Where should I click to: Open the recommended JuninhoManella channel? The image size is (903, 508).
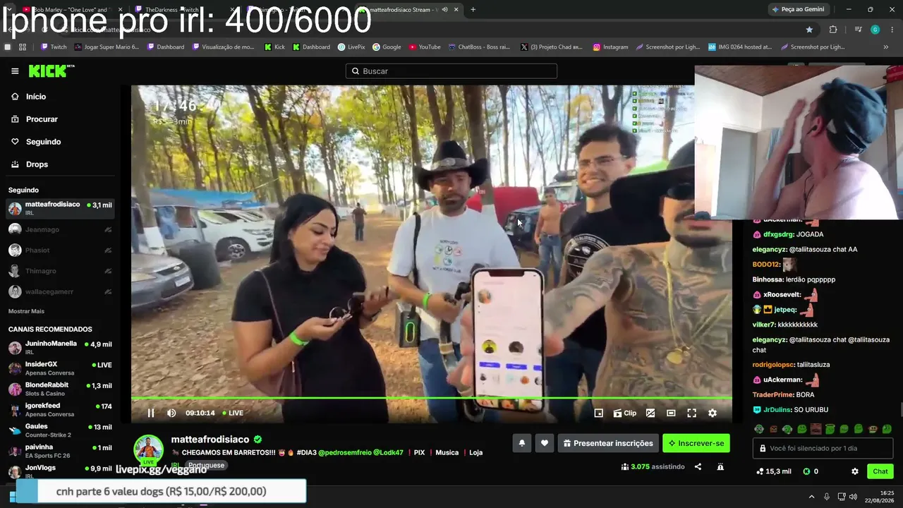pyautogui.click(x=60, y=348)
